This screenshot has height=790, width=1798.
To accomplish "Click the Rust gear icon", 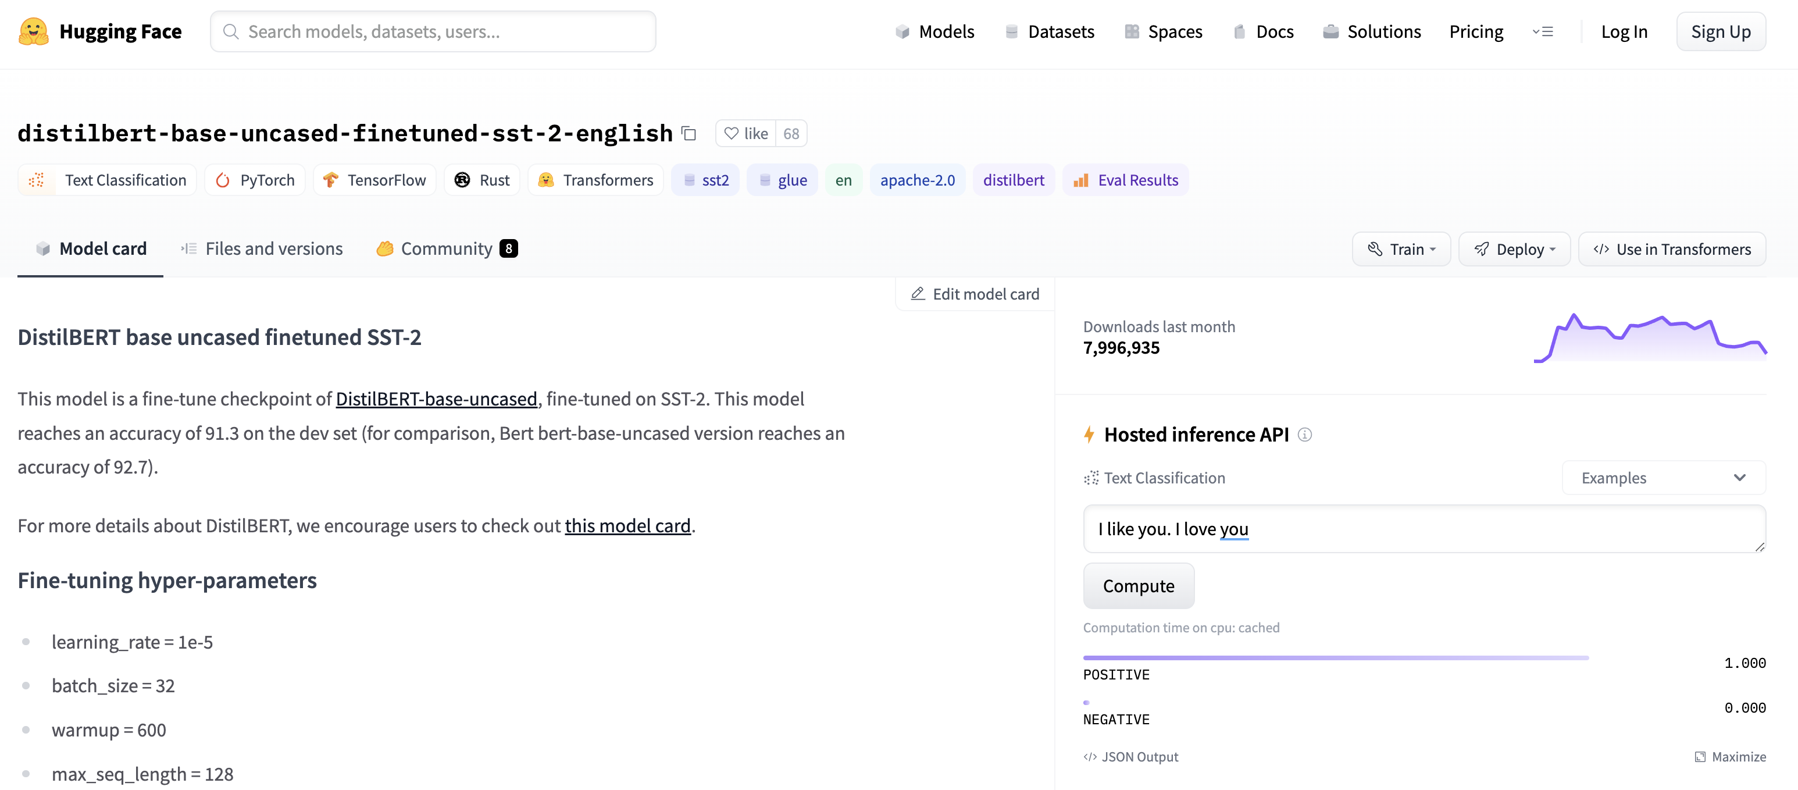I will [462, 180].
